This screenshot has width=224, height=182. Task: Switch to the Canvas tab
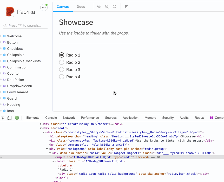pos(63,6)
